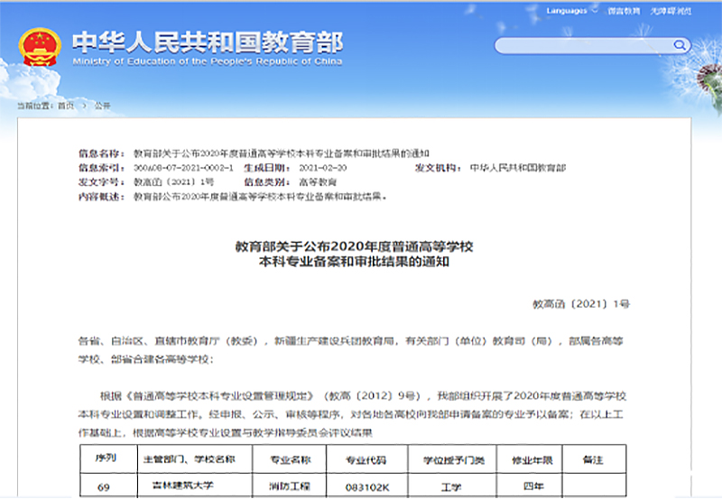Image resolution: width=722 pixels, height=499 pixels.
Task: Click the right-aligned 教高函〔2021〕1号 under the title
Action: tap(581, 304)
